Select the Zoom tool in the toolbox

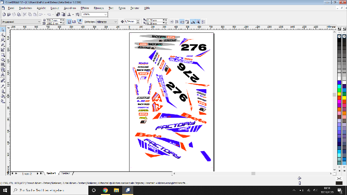[3, 40]
